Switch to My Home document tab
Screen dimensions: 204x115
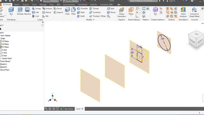point(69,109)
